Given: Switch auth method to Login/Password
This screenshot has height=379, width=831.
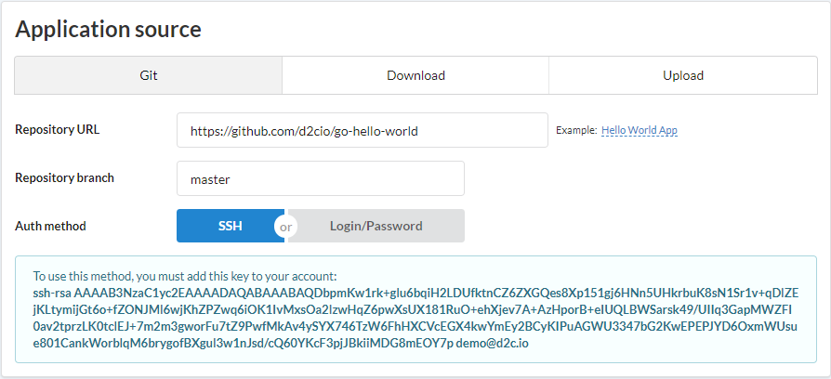Looking at the screenshot, I should coord(376,226).
